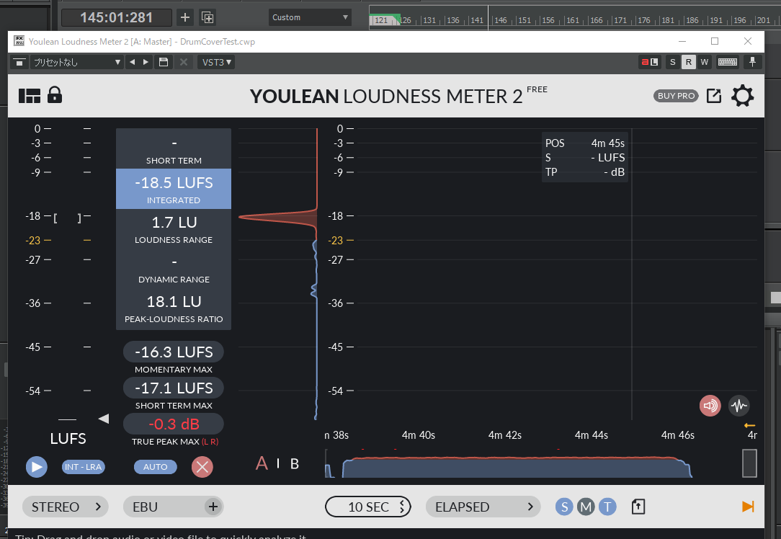
Task: Click the orange skip-to-end icon
Action: coord(748,507)
